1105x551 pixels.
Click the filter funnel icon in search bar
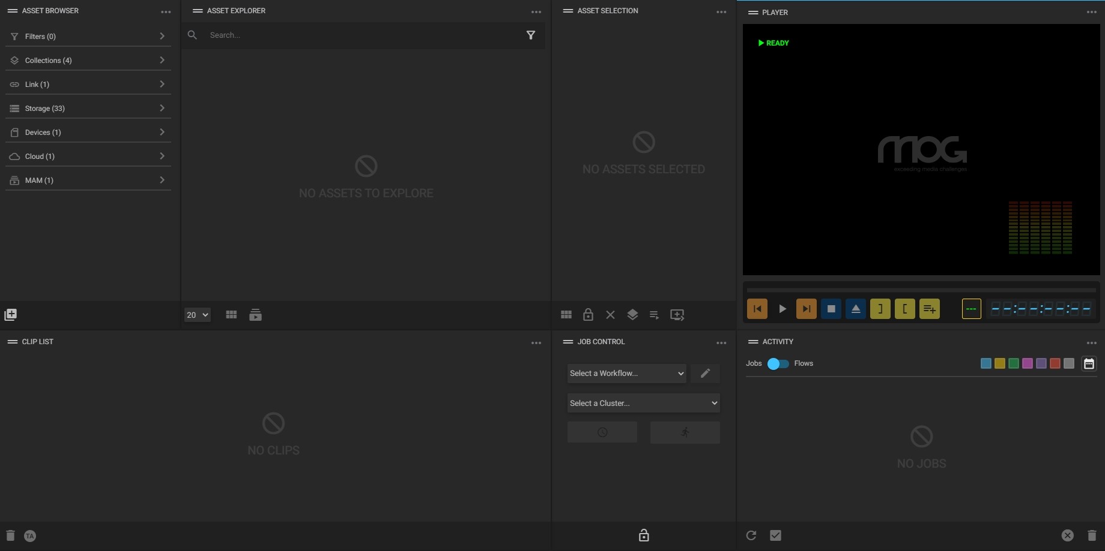[531, 35]
